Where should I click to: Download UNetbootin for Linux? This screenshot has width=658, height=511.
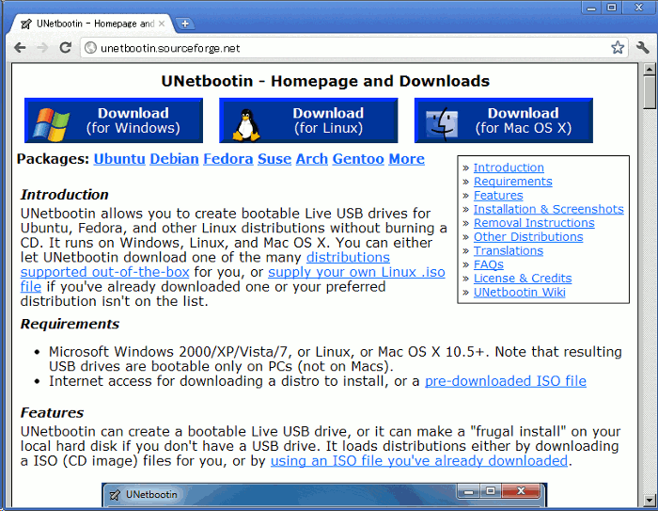pos(308,120)
